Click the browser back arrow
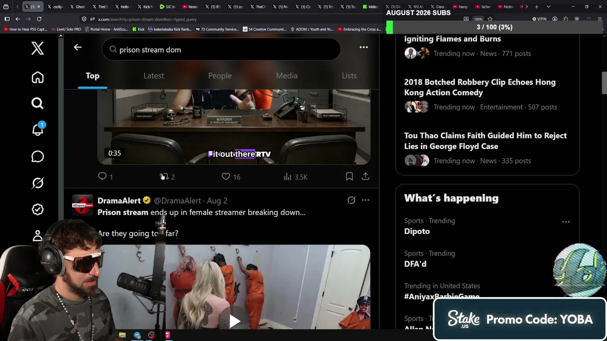The width and height of the screenshot is (607, 341). pyautogui.click(x=18, y=19)
